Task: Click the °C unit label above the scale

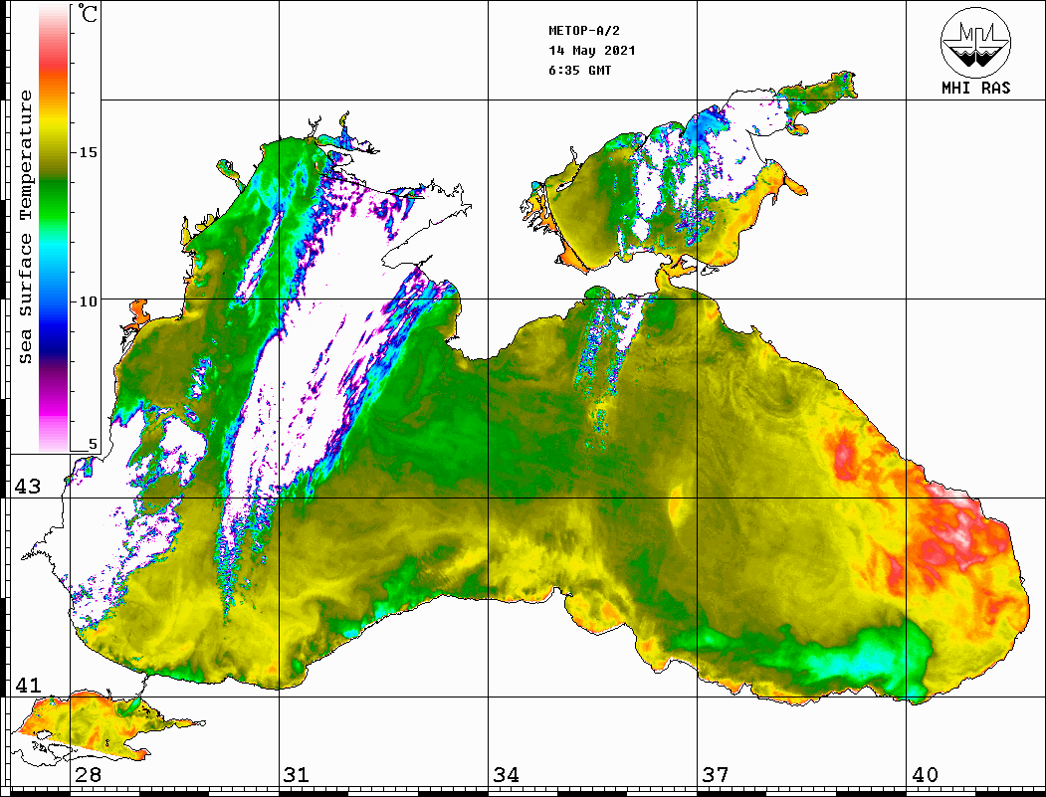Action: tap(87, 13)
